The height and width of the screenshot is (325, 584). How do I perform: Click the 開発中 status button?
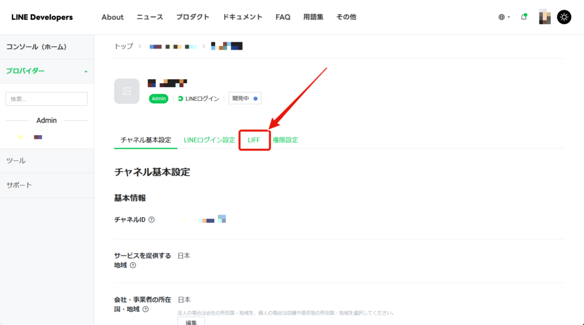coord(245,98)
